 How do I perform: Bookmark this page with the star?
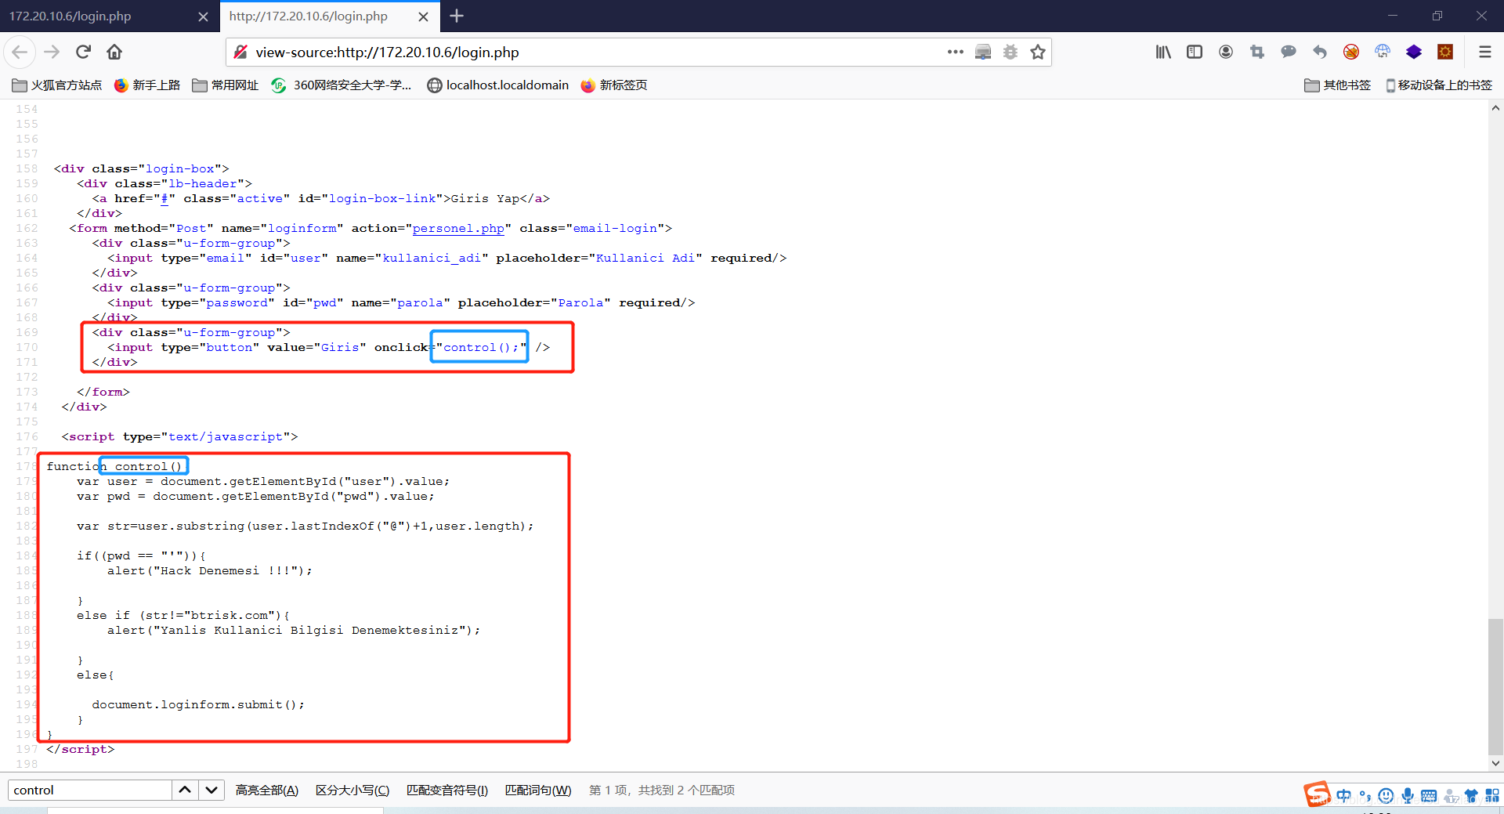tap(1038, 52)
